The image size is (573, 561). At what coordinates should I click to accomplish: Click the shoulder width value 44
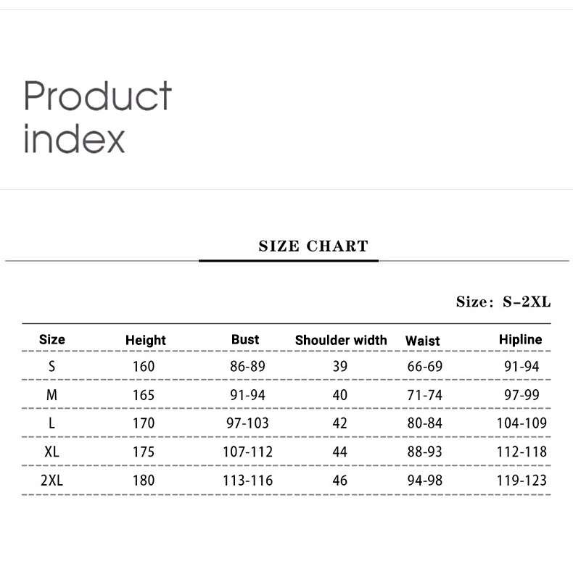340,452
